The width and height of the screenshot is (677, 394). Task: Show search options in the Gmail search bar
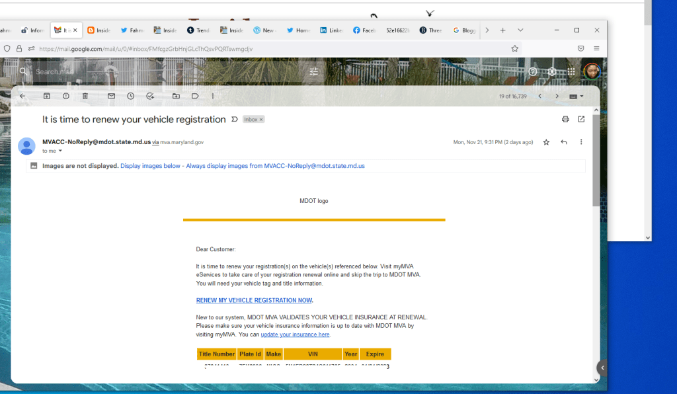click(313, 71)
